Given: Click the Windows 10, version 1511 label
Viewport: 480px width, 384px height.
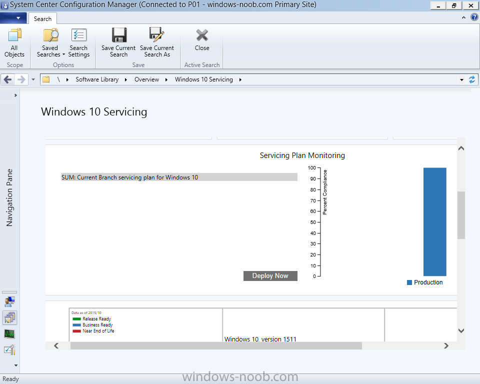Looking at the screenshot, I should coord(260,339).
